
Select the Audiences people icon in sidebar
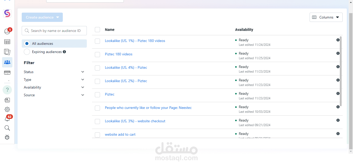[7, 62]
